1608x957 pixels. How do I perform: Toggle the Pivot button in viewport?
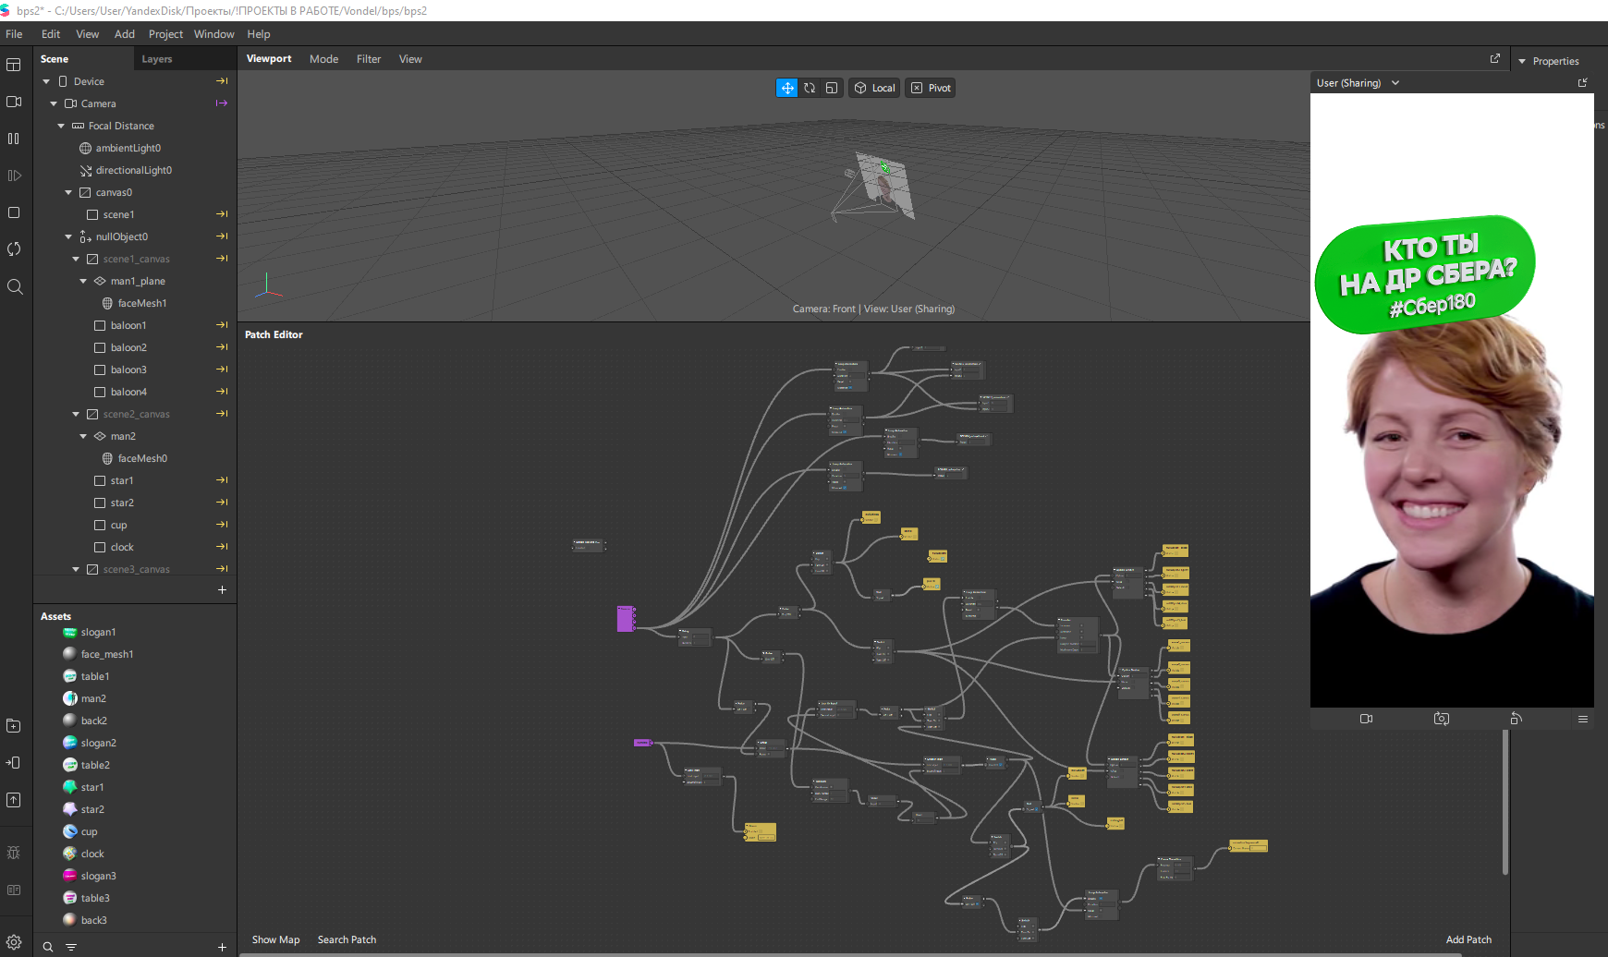931,88
